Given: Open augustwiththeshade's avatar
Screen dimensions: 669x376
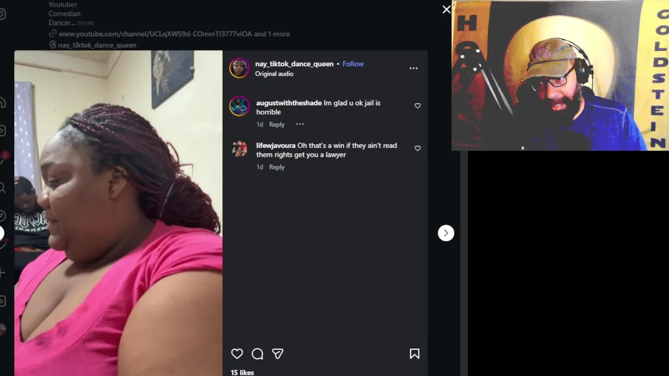Looking at the screenshot, I should tap(239, 106).
